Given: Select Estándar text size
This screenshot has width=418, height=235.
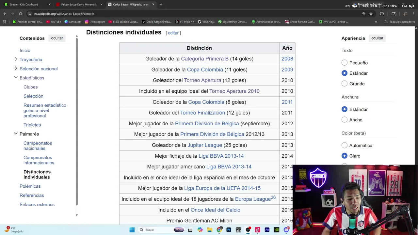Looking at the screenshot, I should click(x=345, y=73).
